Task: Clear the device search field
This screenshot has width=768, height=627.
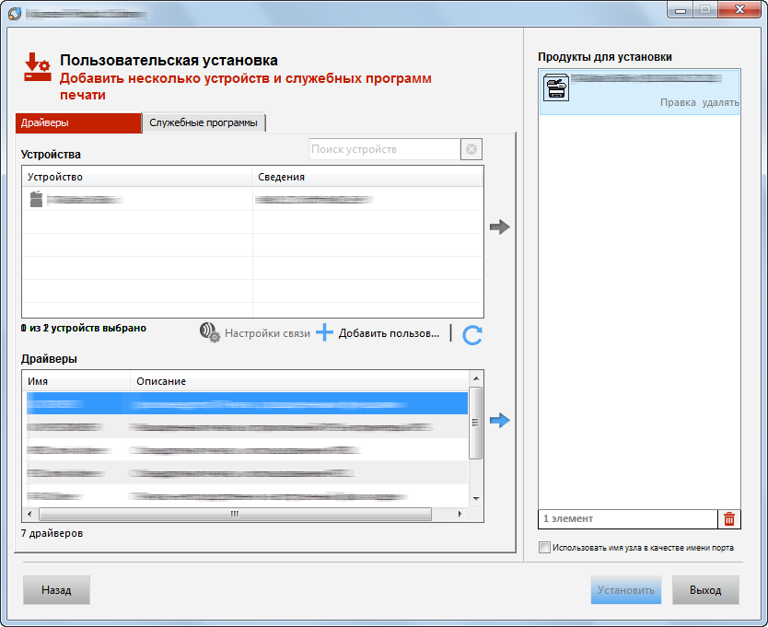Action: tap(471, 149)
